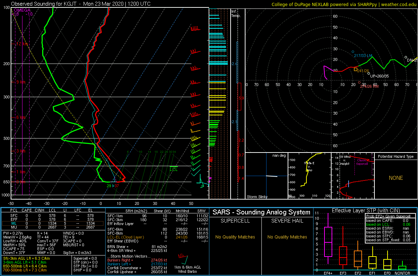Click the Corfidi Downshear = 253/72 kt line
The height and width of the screenshot is (276, 418).
tap(137, 268)
